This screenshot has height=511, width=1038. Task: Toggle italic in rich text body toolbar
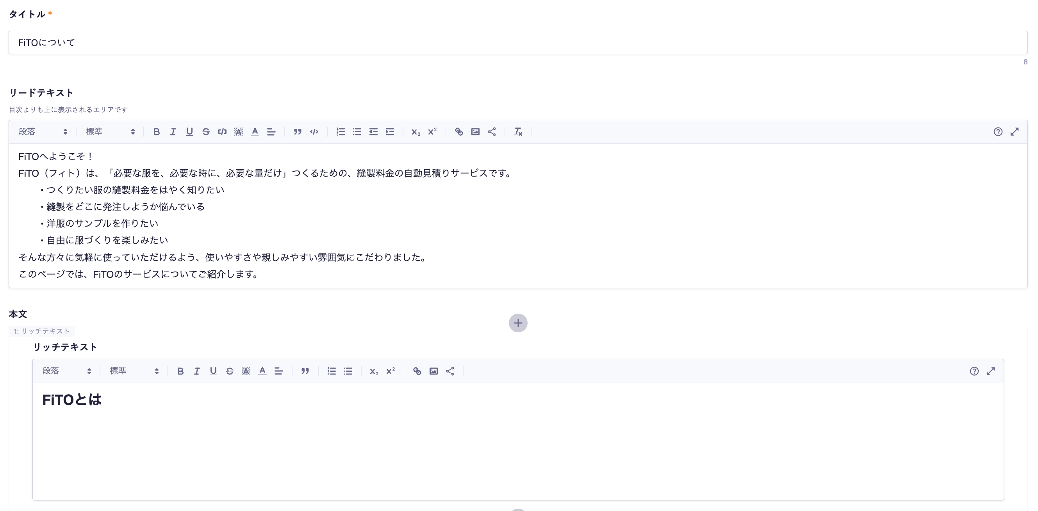197,371
